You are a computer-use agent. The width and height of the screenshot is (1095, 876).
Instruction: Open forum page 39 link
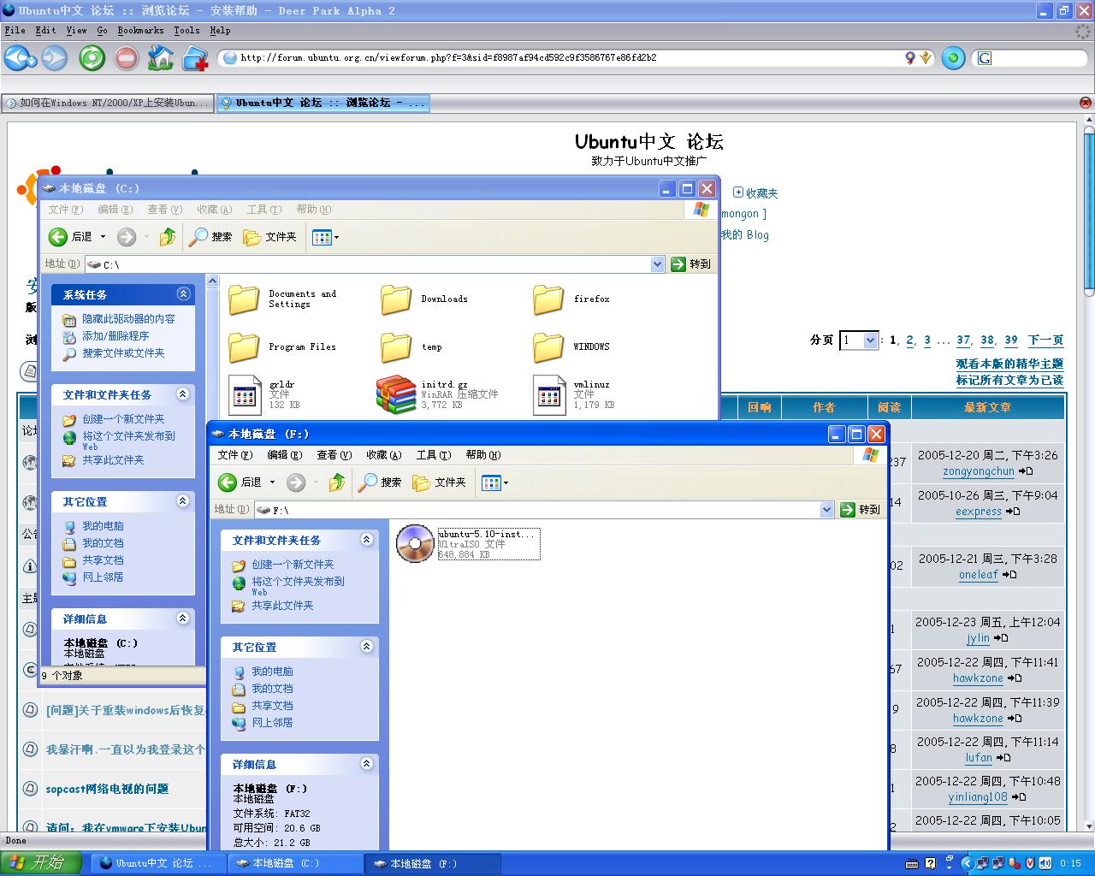coord(1010,340)
